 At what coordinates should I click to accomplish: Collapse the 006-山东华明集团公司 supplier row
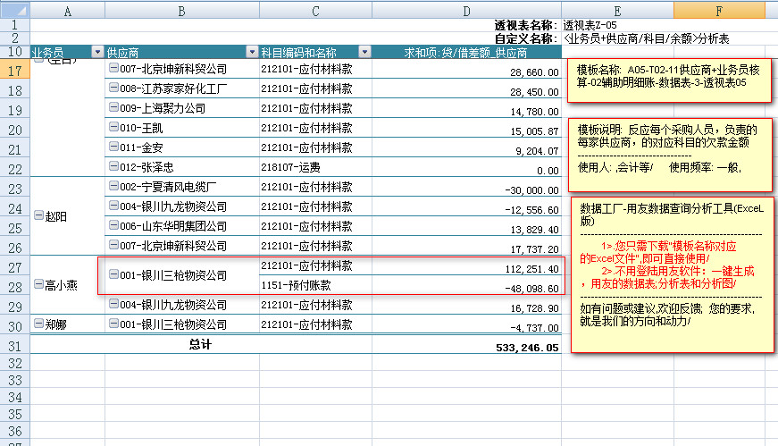[x=113, y=226]
